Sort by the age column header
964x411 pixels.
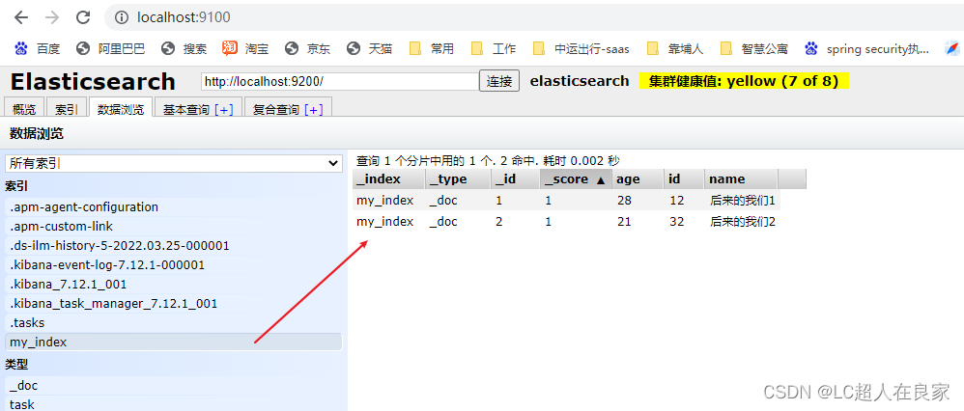point(638,179)
